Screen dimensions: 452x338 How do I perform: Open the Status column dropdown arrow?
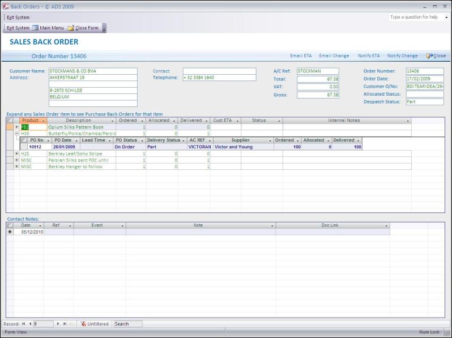pyautogui.click(x=279, y=121)
